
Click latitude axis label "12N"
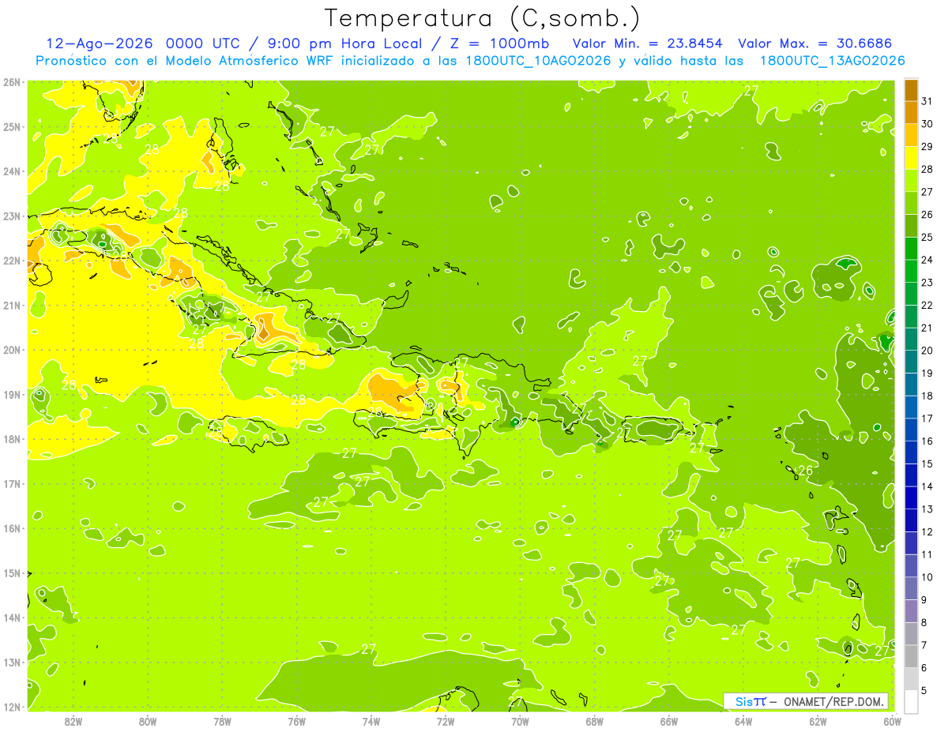point(12,707)
